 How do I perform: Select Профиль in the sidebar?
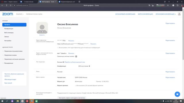[x=14, y=25]
